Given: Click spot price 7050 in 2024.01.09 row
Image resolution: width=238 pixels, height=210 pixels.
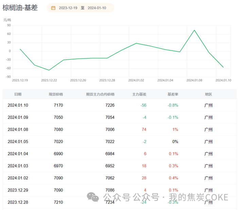Looking at the screenshot, I should 58,117.
